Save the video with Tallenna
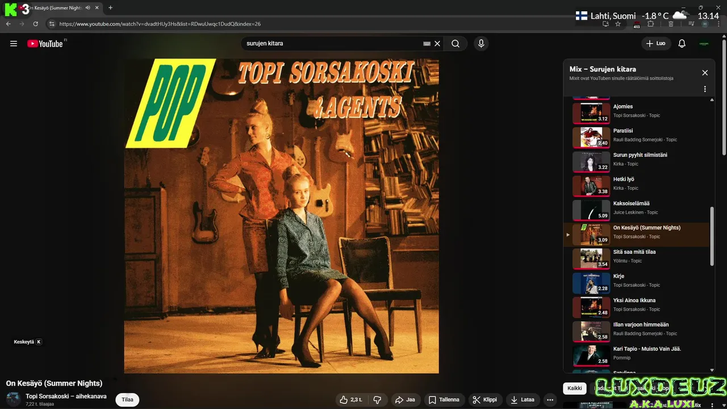Image resolution: width=727 pixels, height=409 pixels. (444, 400)
